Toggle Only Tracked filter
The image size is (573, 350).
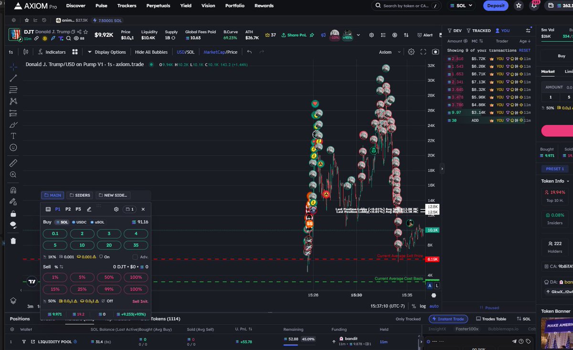[408, 319]
